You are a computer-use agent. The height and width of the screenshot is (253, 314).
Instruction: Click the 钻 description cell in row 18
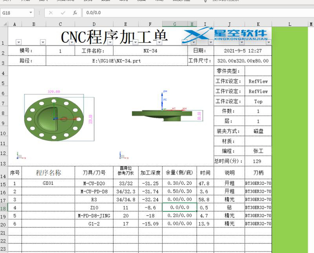point(229,208)
